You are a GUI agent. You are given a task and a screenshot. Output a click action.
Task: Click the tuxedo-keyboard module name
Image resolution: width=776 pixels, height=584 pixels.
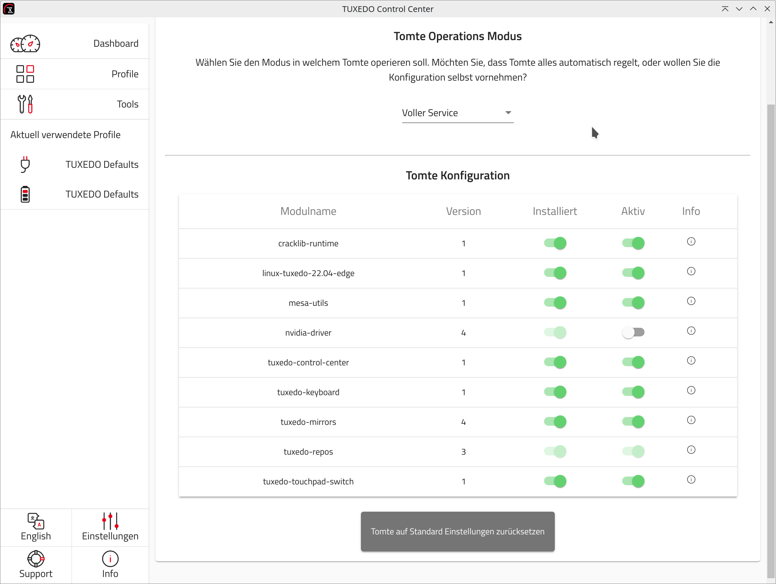click(x=308, y=392)
